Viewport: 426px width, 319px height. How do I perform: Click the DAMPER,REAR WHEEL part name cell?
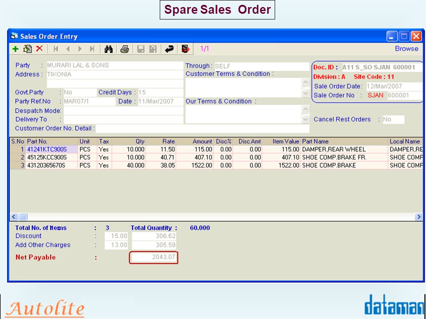click(344, 149)
